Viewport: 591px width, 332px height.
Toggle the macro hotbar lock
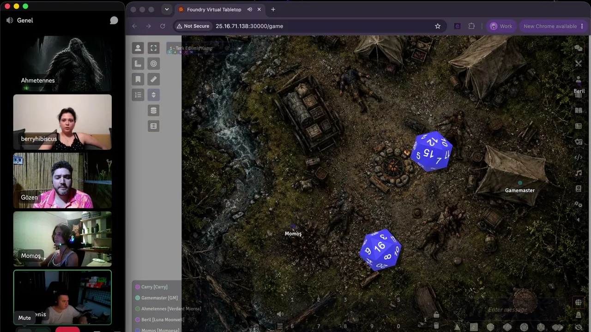click(436, 315)
